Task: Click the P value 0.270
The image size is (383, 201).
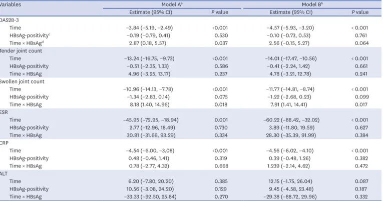Action: point(221,196)
